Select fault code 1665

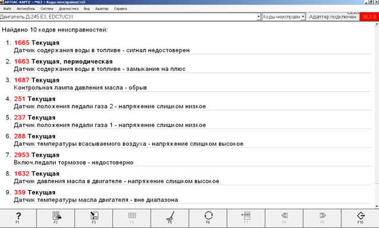[21, 43]
